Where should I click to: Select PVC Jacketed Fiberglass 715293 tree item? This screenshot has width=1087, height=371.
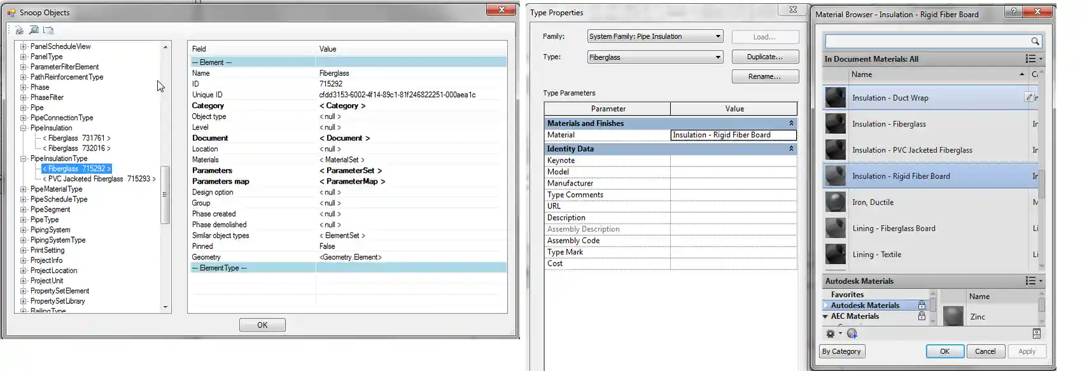[99, 179]
